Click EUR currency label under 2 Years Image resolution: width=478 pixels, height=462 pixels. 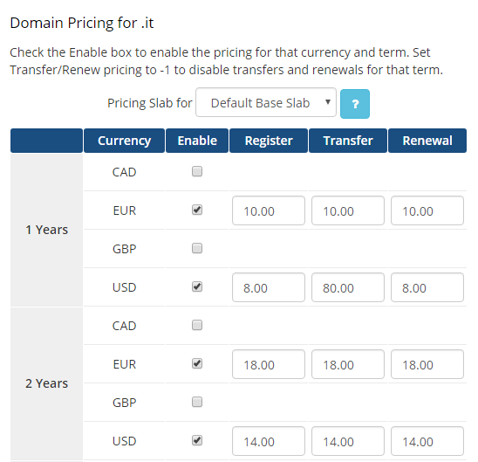(x=124, y=364)
